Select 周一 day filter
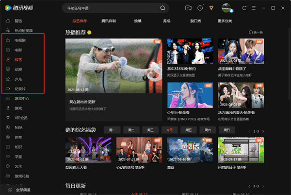Screen dimensions: 291x195 [112, 130]
